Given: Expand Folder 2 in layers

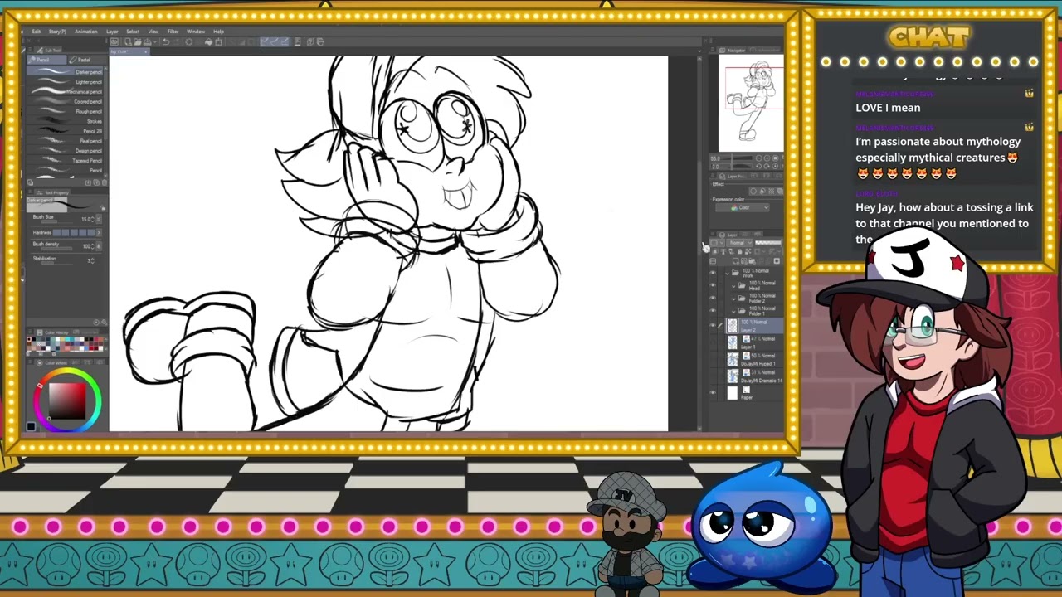Looking at the screenshot, I should [x=734, y=299].
